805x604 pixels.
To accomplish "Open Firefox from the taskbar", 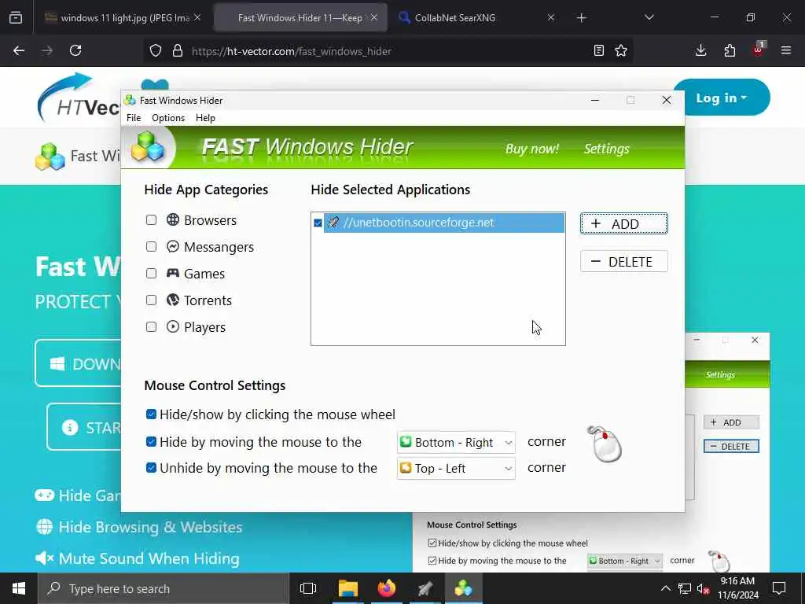I will coord(387,588).
